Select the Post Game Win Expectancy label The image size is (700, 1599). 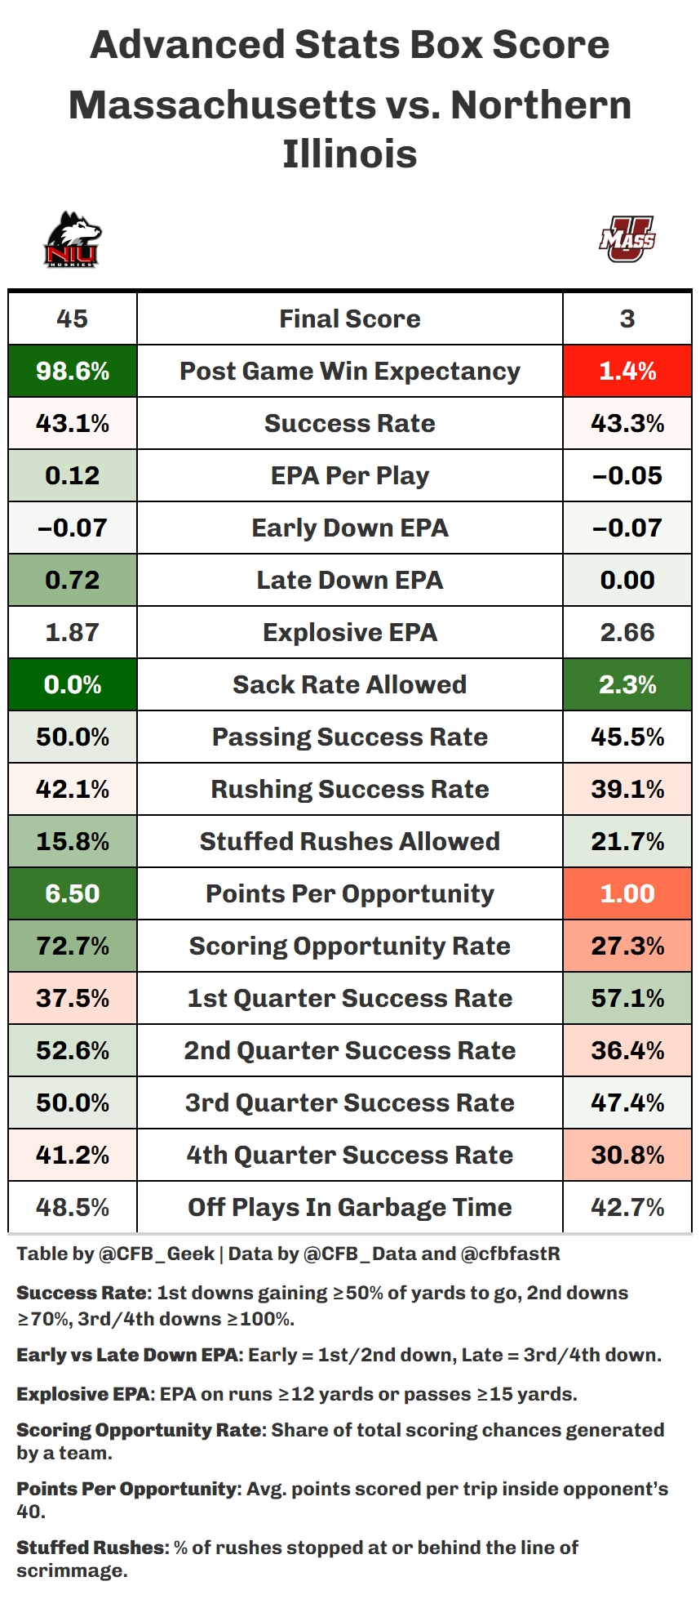pos(349,372)
